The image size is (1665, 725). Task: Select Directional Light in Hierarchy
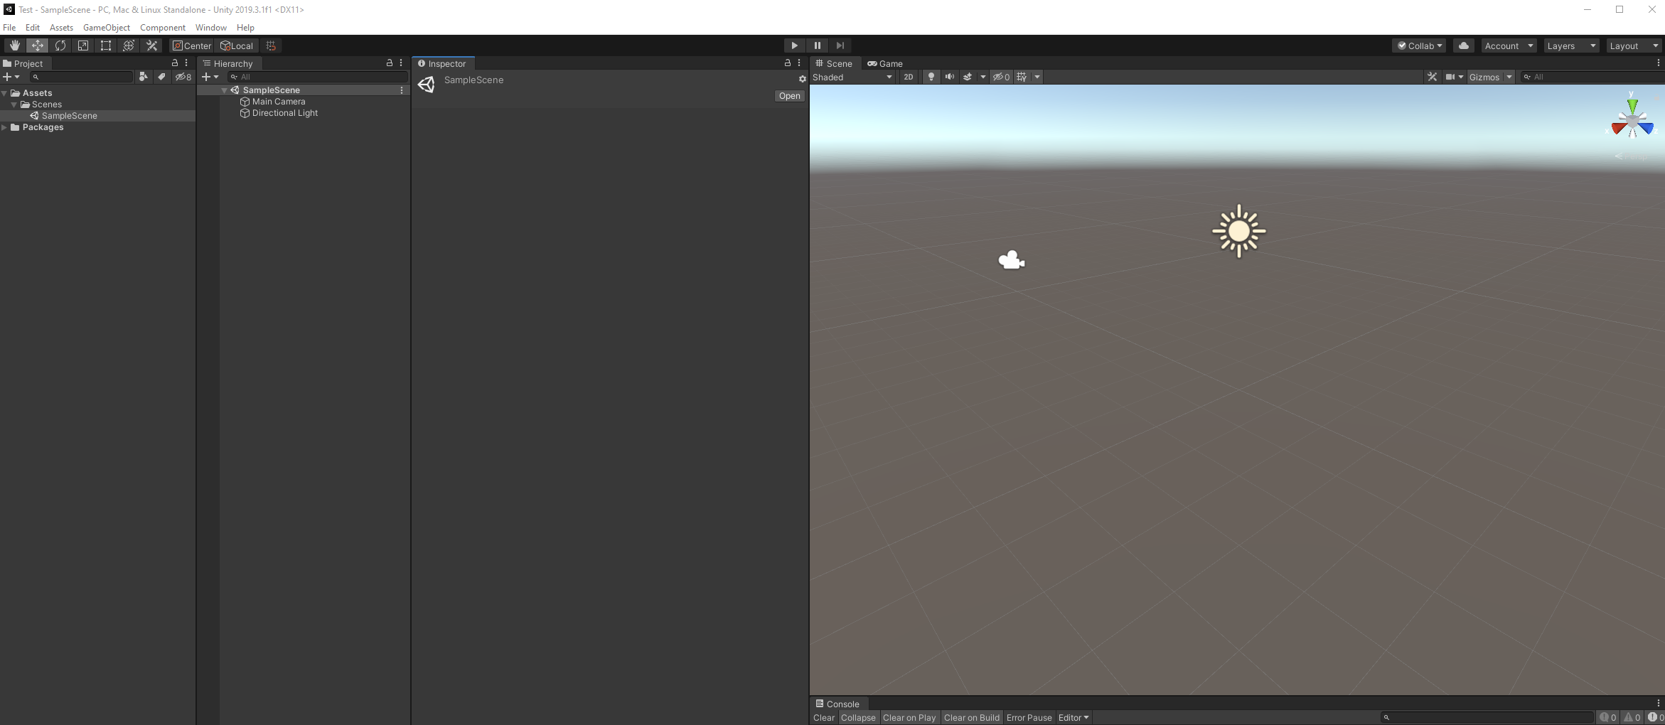click(x=285, y=113)
